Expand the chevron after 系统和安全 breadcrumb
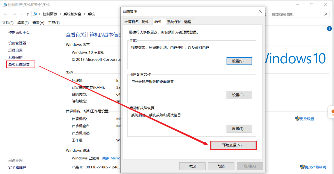The width and height of the screenshot is (334, 174). pos(84,14)
